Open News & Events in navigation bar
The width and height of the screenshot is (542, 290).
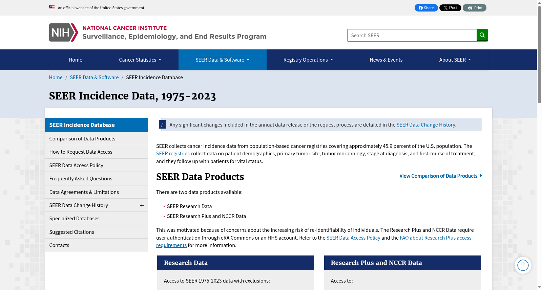pos(386,60)
